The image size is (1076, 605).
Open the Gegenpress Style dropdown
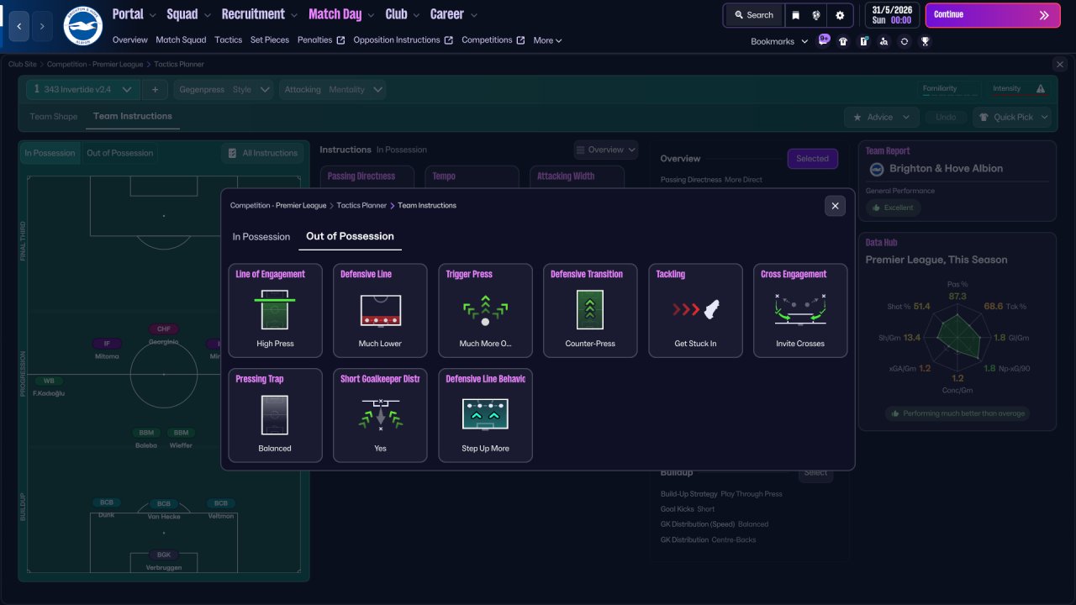224,90
